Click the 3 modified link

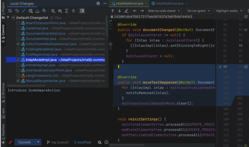point(82,142)
